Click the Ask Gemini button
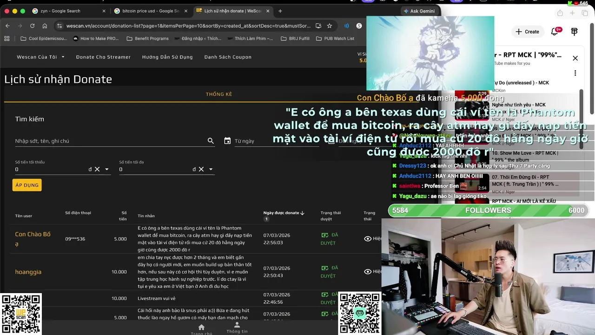The width and height of the screenshot is (595, 335). (419, 11)
